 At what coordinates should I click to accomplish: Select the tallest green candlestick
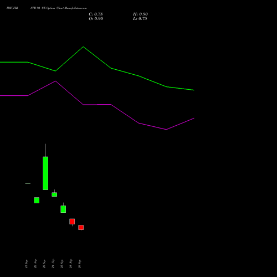pos(45,173)
